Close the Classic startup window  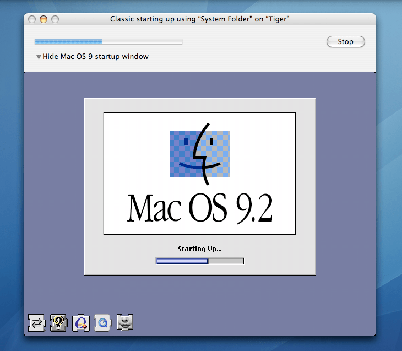coord(32,19)
